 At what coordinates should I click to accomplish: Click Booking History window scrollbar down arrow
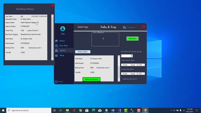tap(52, 59)
